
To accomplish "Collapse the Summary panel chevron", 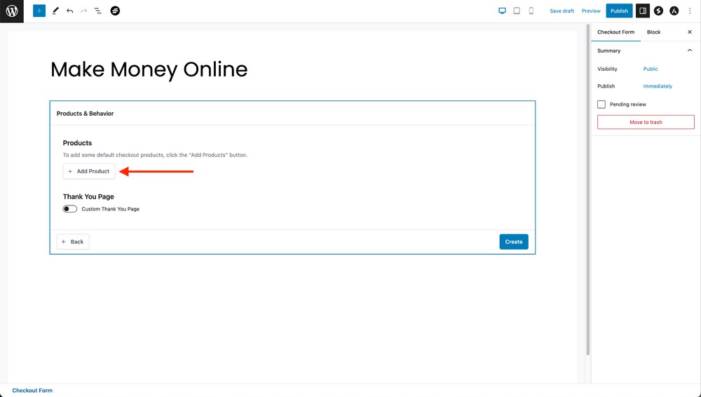I will click(x=689, y=51).
